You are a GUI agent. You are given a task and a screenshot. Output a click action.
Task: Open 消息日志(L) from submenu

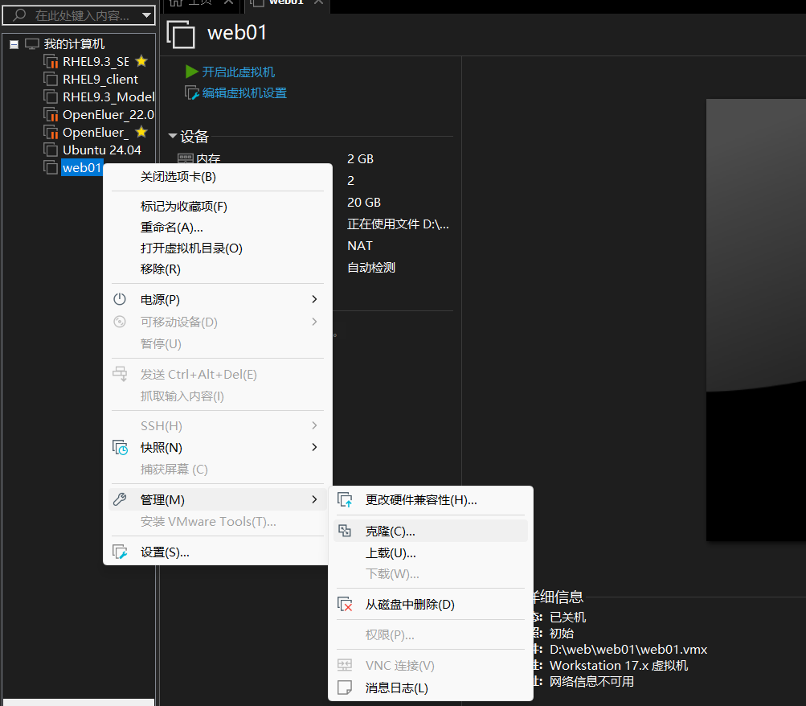click(x=431, y=688)
